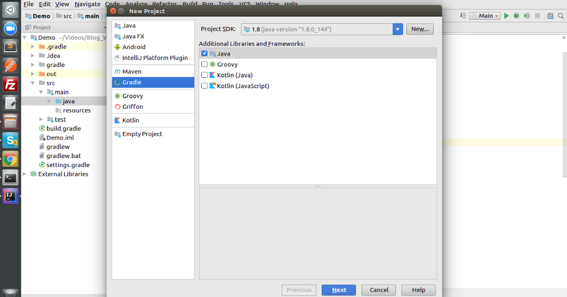Select Empty Project option
The width and height of the screenshot is (567, 297).
[153, 134]
